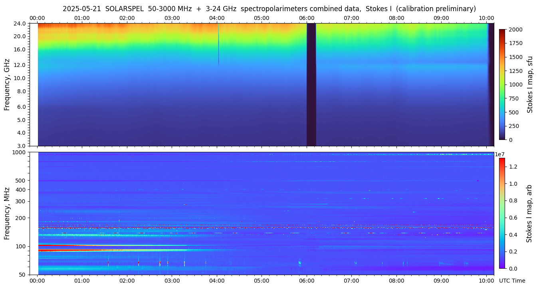Click the 24.0 tick label on the GHz axis

20,23
